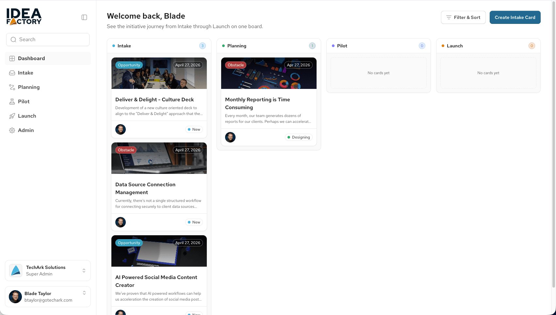
Task: Click inside the Search field
Action: (48, 40)
